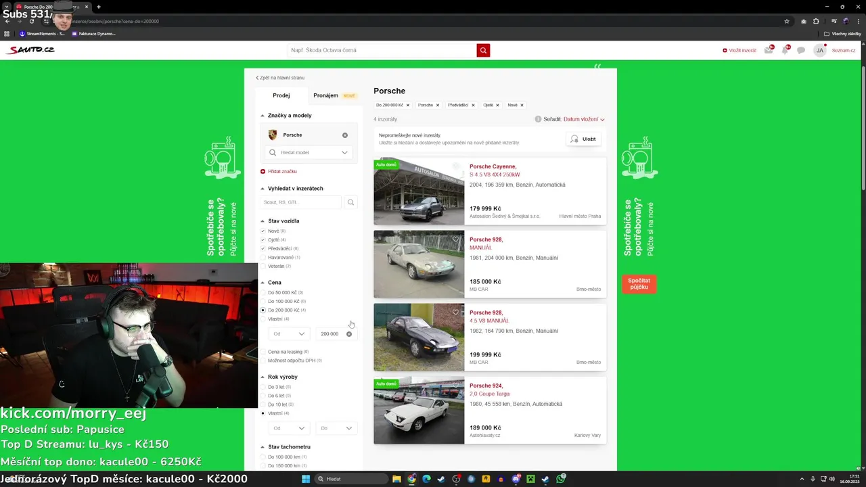
Task: Click the info icon next to Seřadit
Action: [538, 119]
